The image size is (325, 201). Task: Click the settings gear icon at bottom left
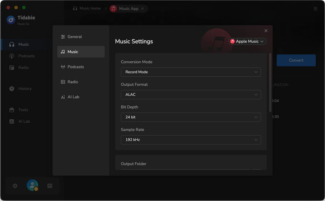click(x=15, y=186)
